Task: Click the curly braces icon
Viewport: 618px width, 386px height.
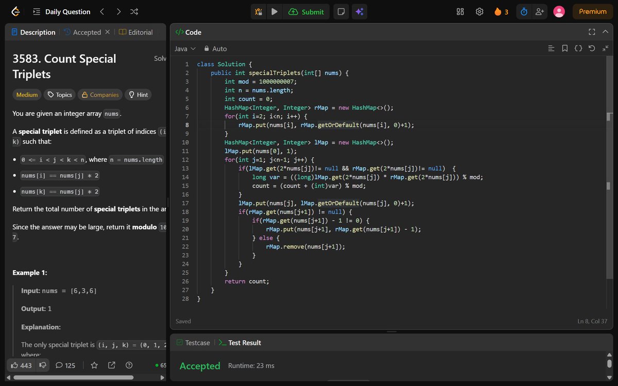Action: point(578,48)
